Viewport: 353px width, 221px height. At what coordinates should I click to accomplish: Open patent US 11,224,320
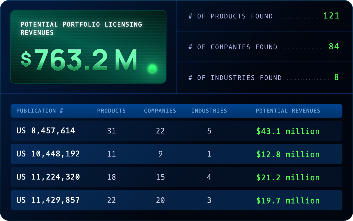pyautogui.click(x=48, y=177)
